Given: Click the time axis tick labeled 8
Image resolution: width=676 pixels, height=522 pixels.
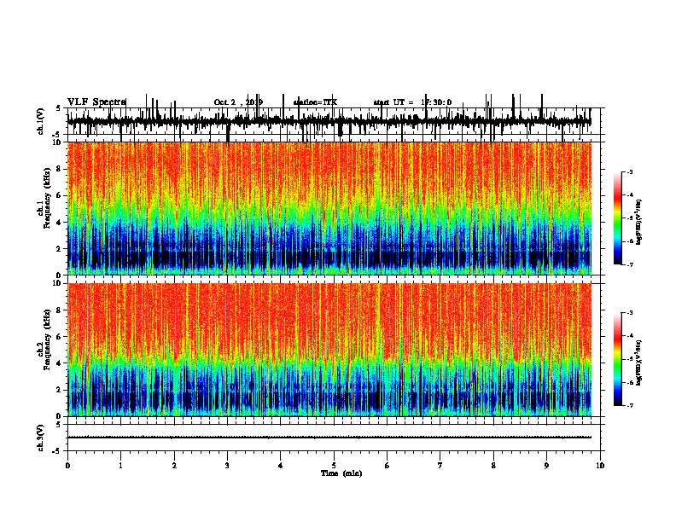Looking at the screenshot, I should coord(493,465).
